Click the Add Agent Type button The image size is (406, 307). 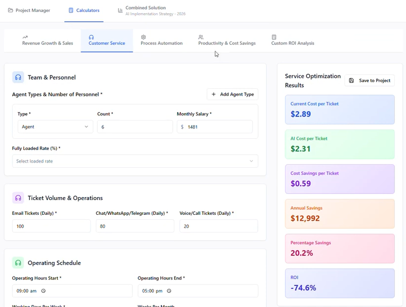(x=233, y=94)
